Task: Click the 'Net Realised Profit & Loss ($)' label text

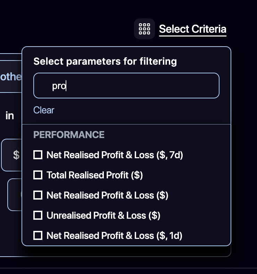Action: (x=107, y=195)
